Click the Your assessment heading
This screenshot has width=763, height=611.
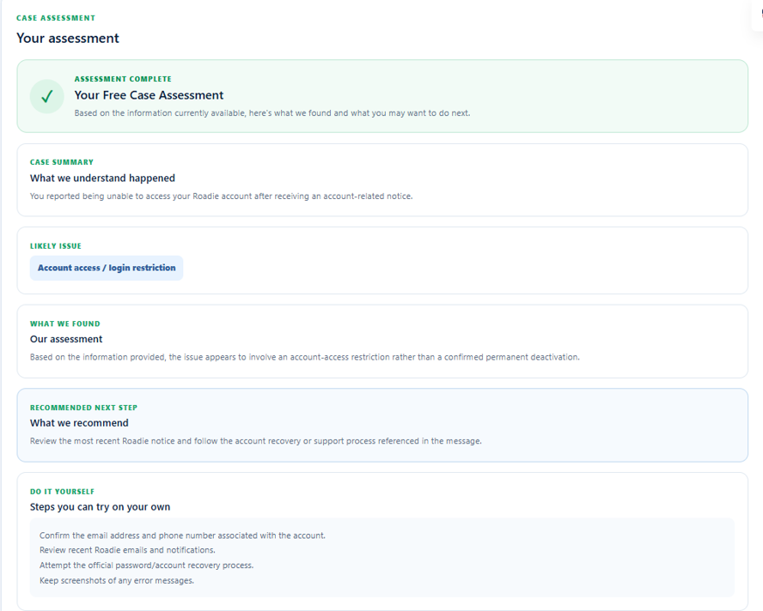[68, 38]
